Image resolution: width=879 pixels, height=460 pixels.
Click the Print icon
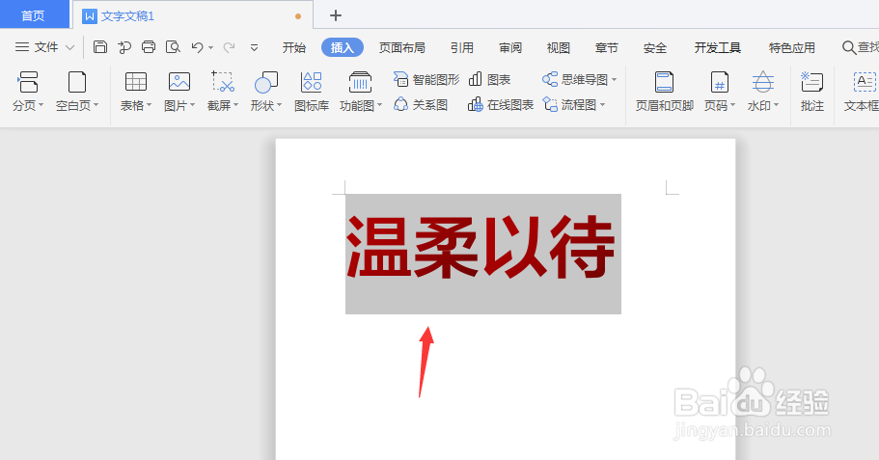point(149,47)
